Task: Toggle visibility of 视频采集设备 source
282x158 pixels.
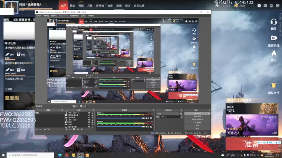Action: [x=89, y=115]
